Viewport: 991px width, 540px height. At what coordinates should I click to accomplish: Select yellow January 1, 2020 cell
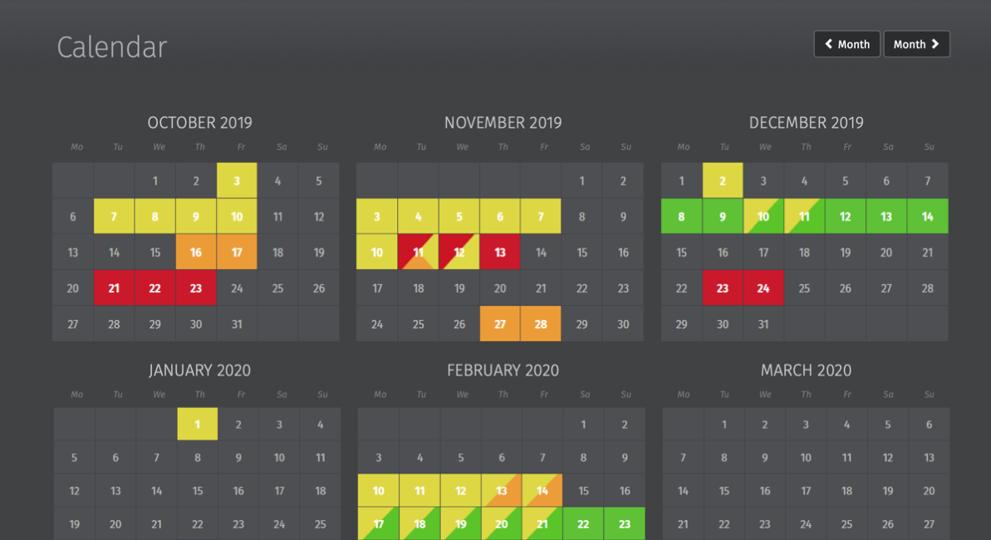(198, 425)
